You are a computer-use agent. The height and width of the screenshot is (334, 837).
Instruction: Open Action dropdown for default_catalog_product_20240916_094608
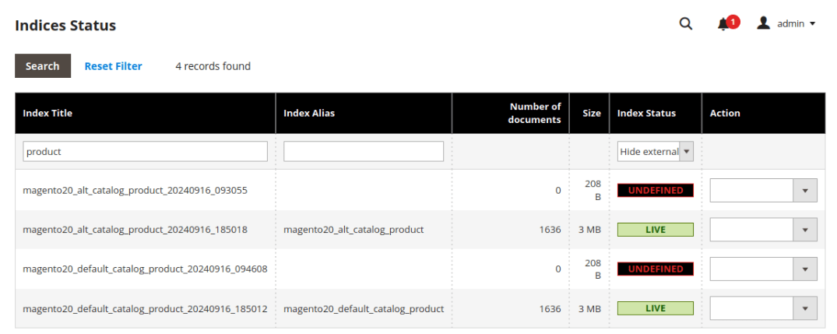(x=763, y=269)
